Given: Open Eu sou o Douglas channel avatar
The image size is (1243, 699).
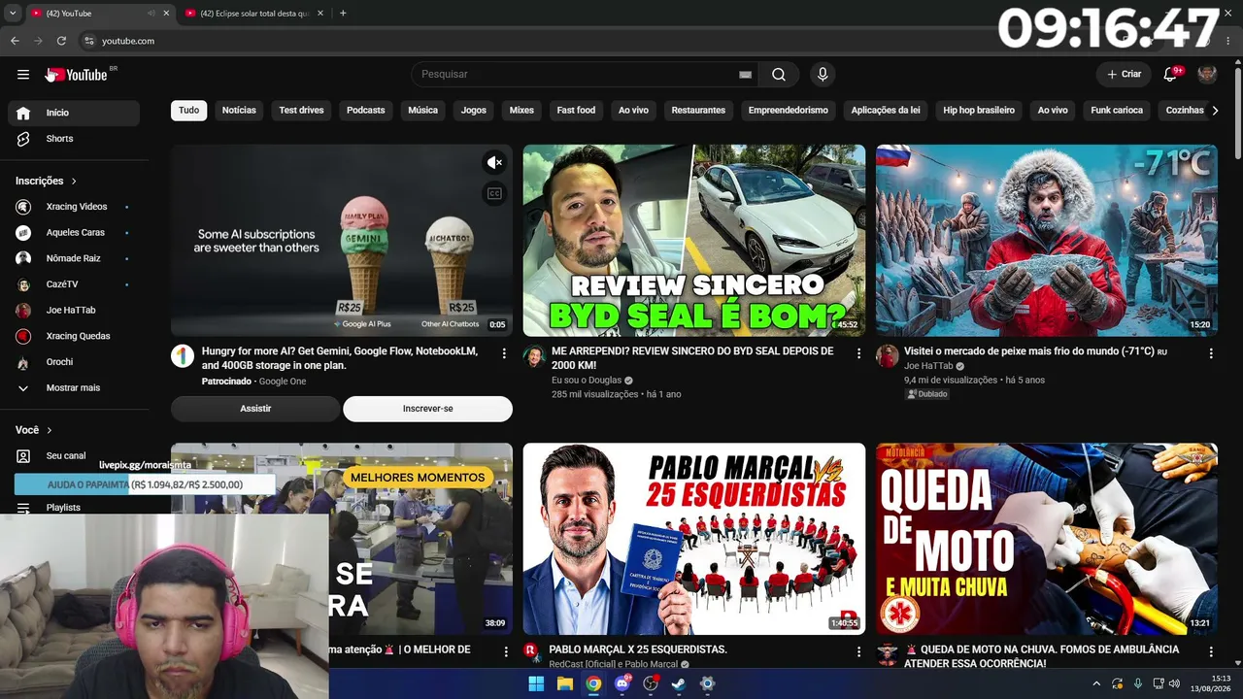Looking at the screenshot, I should (x=534, y=356).
